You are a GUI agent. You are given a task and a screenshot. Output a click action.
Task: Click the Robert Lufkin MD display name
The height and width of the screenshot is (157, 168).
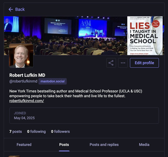(27, 75)
